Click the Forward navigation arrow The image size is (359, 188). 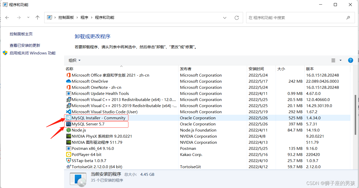[x=19, y=18]
